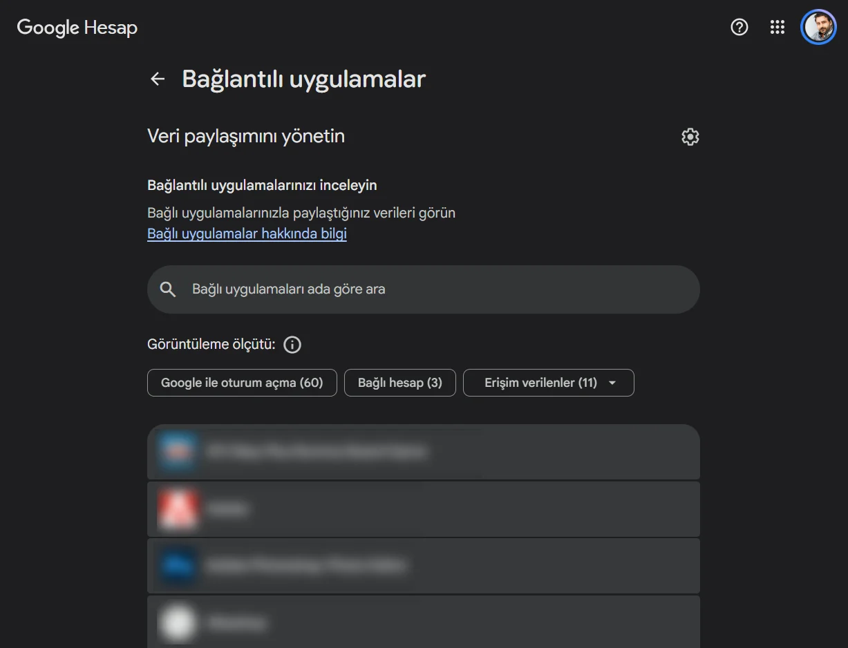Open the help question mark icon

[x=739, y=27]
